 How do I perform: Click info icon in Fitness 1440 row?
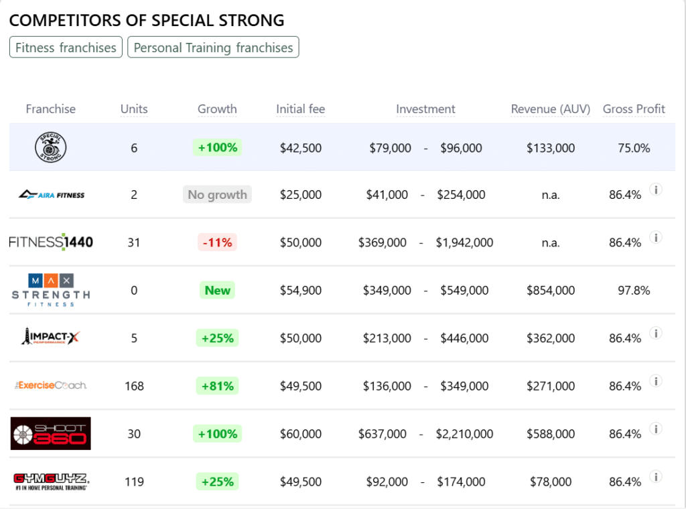[656, 238]
